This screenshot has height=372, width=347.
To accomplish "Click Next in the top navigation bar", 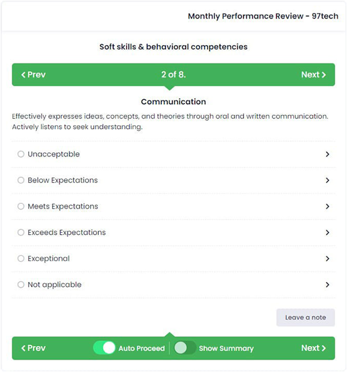I will [x=313, y=75].
